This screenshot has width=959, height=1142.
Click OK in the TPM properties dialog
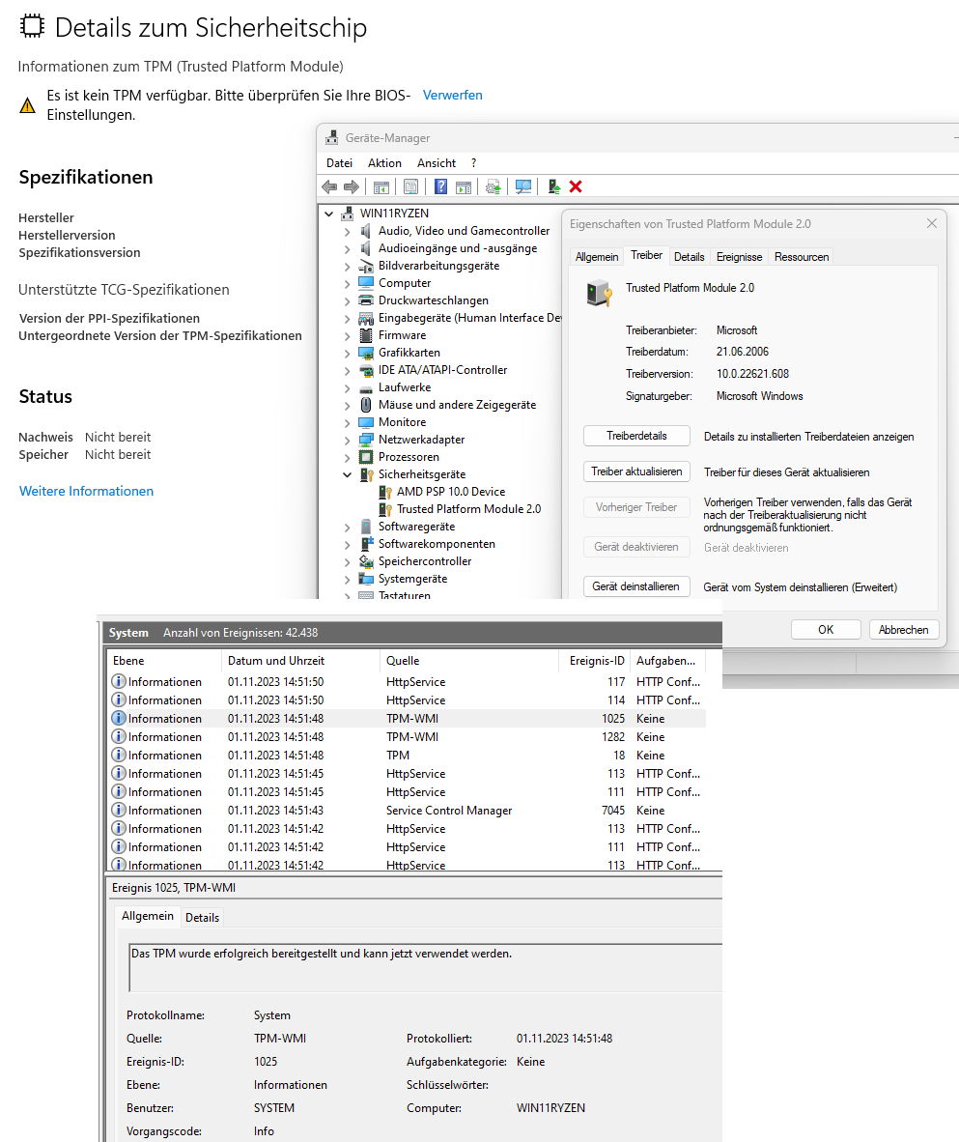coord(826,629)
